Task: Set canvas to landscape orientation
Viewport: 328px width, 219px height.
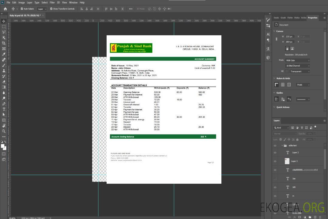Action: [292, 48]
